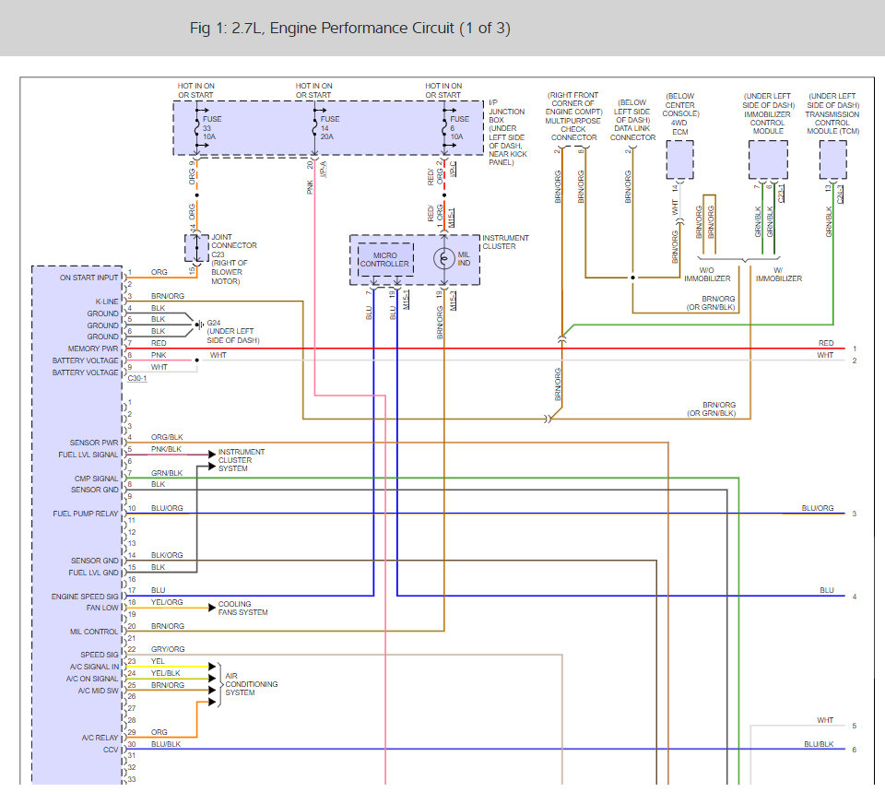Select the "A/C RELAY" pin label
Screen dimensions: 885x792
(x=100, y=738)
